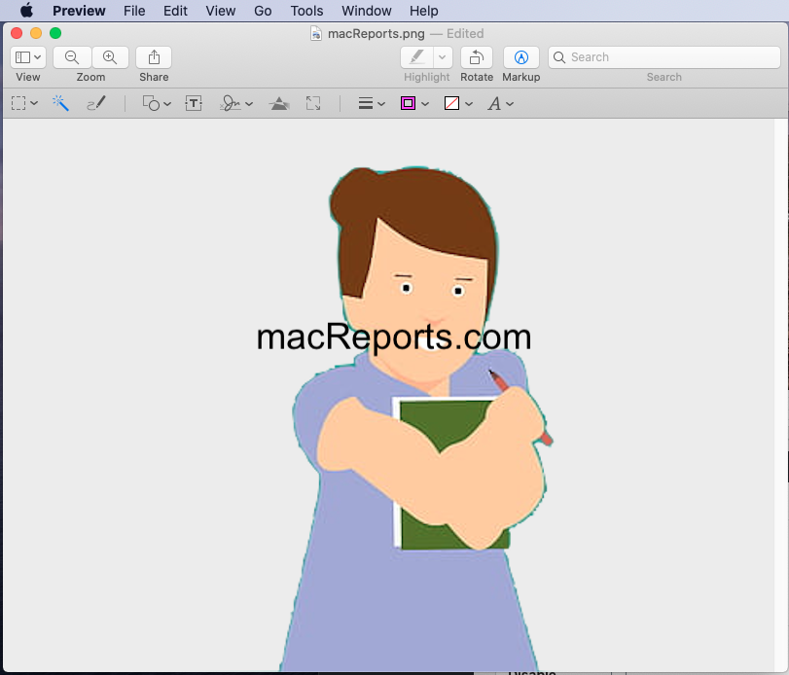Expand the Highlight color dropdown arrow
The width and height of the screenshot is (789, 675).
pos(443,57)
